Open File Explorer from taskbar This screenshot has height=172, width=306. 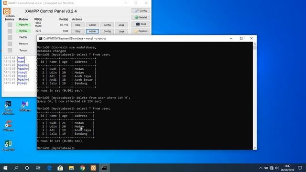click(71, 168)
